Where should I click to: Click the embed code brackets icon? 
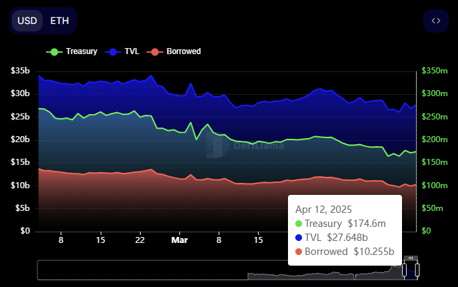(436, 21)
